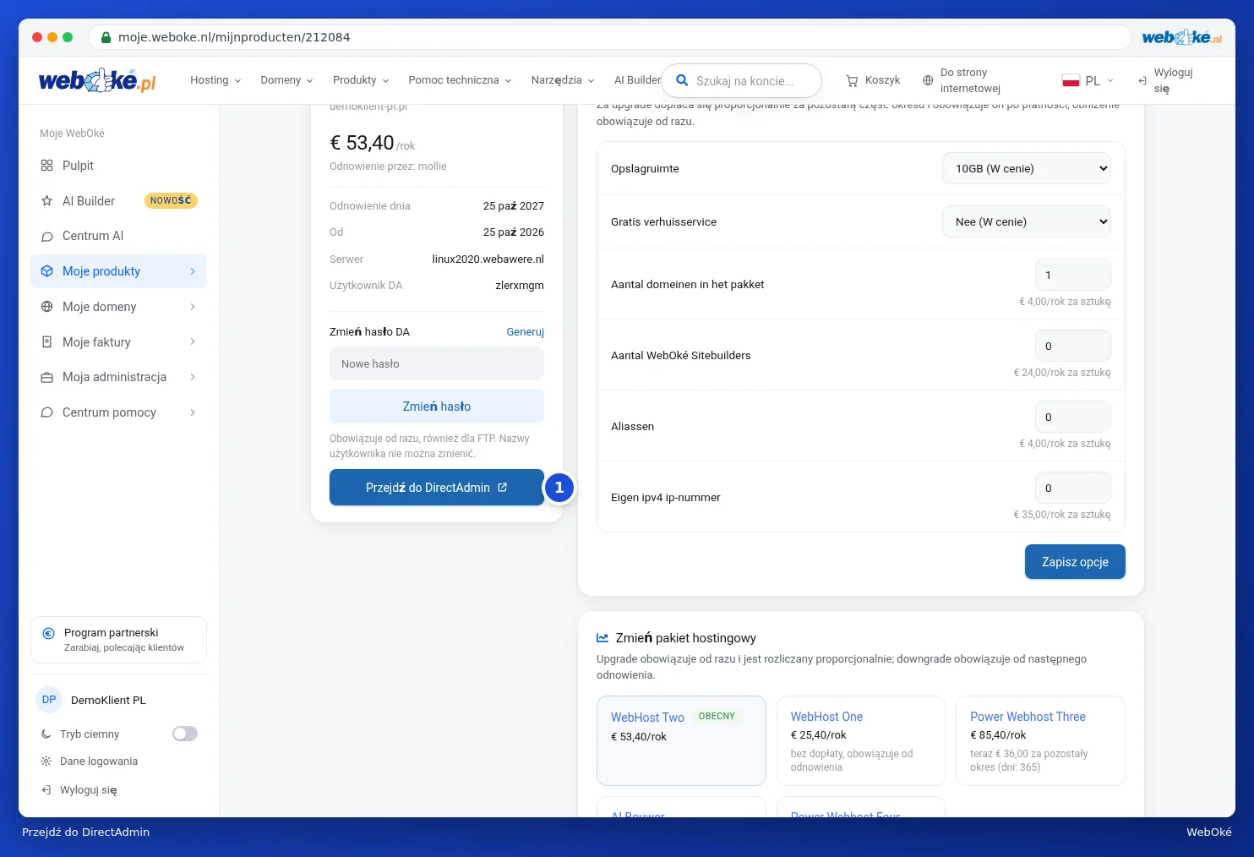Select the Power Webhost Three package card
Image resolution: width=1254 pixels, height=857 pixels.
tap(1040, 741)
